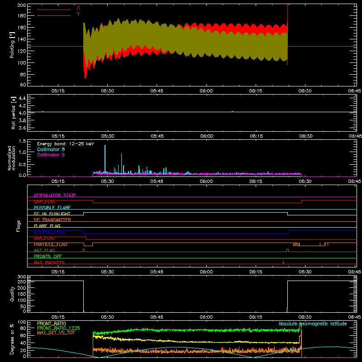Click the SC_TRANSMITTER flag label
Screen dimensions: 362x362
pyautogui.click(x=52, y=220)
